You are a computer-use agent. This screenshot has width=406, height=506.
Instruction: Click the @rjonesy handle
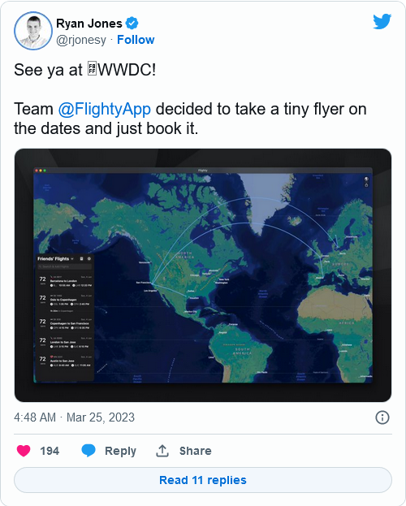tap(81, 40)
